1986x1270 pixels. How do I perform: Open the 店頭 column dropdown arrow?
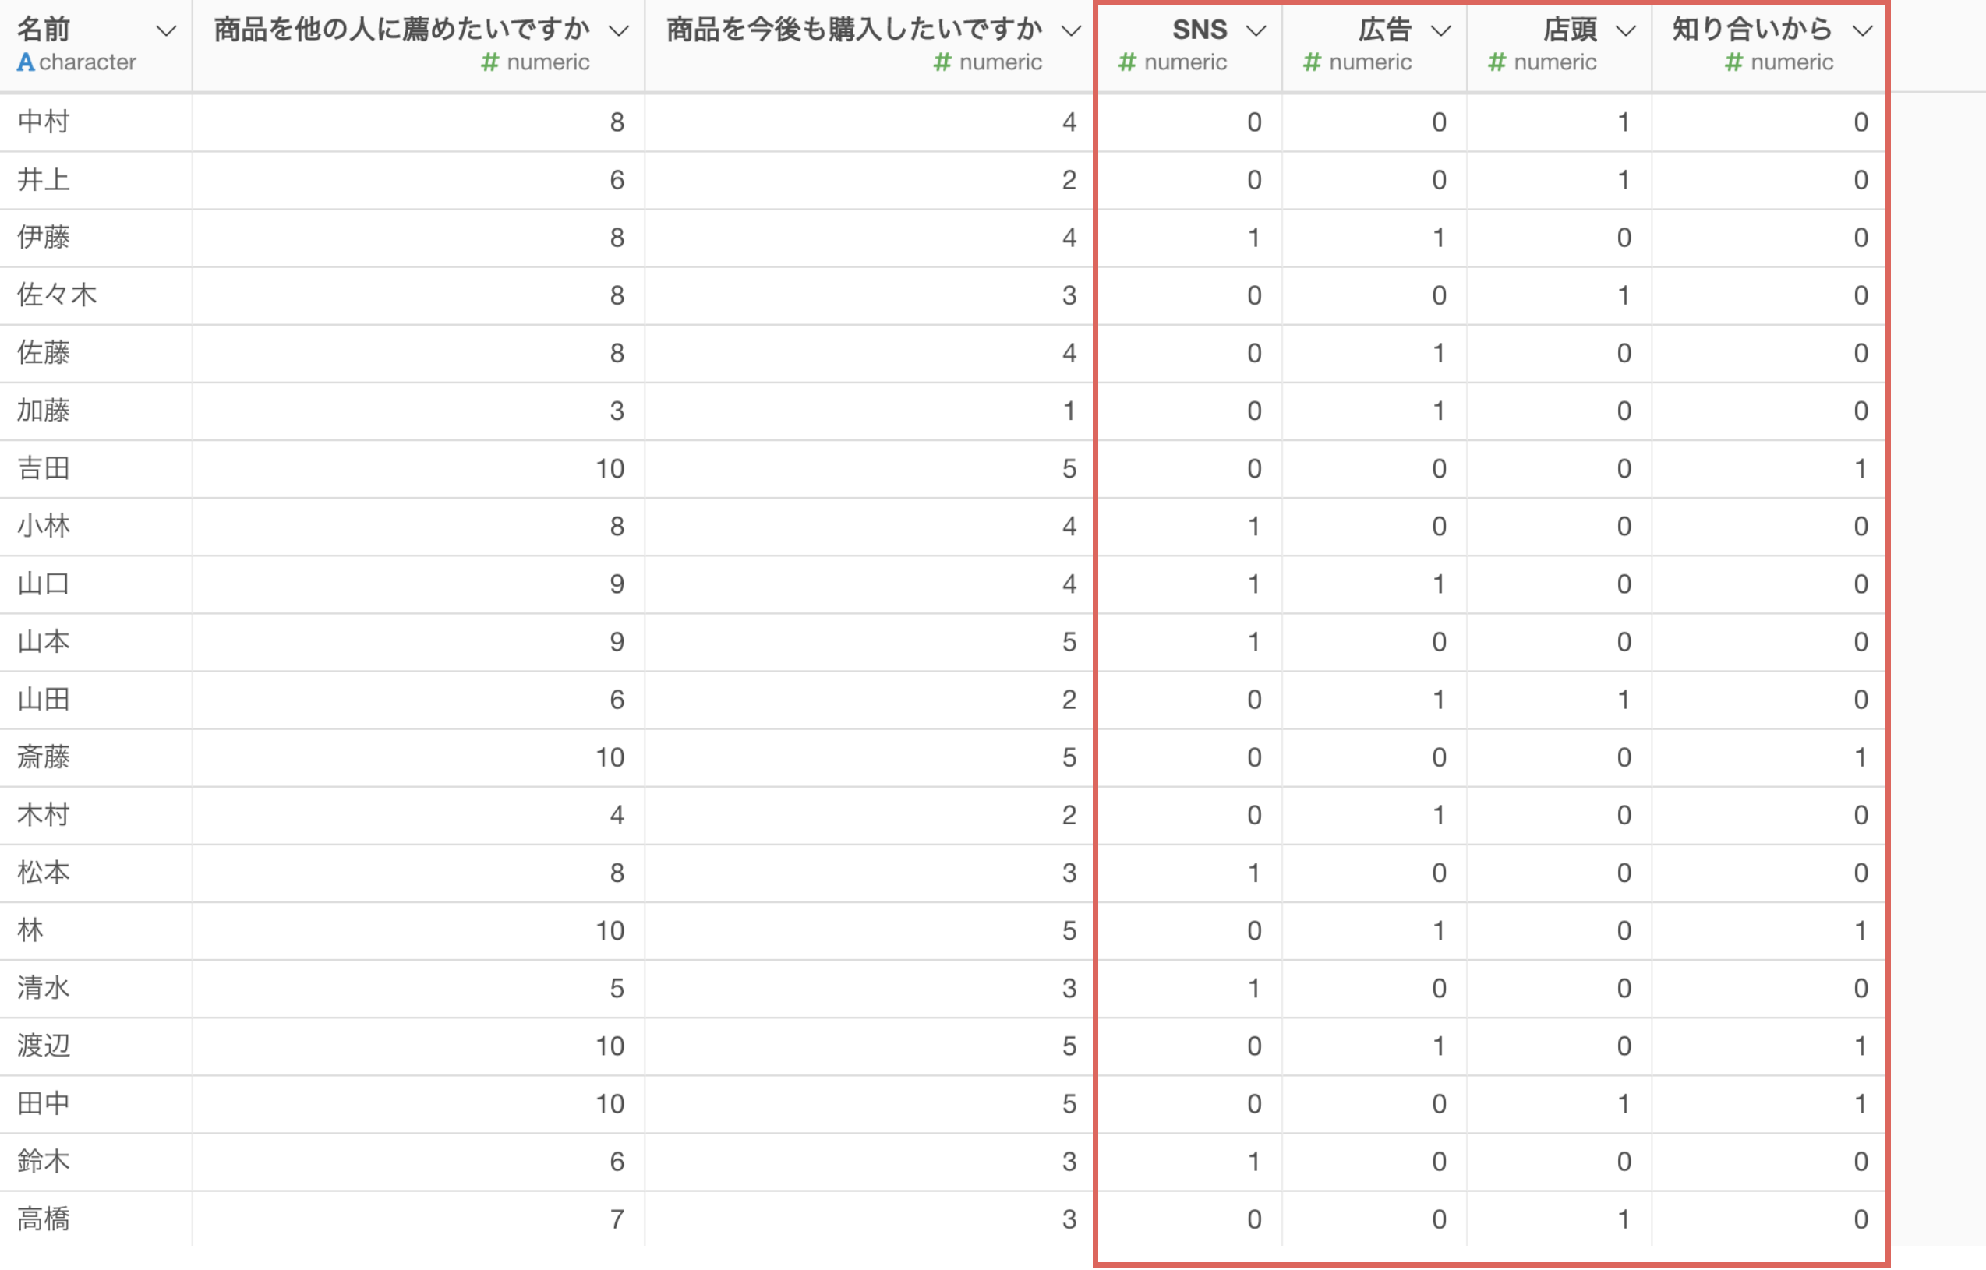pyautogui.click(x=1625, y=31)
